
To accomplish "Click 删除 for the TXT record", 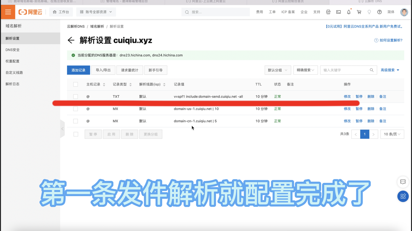I will (371, 97).
